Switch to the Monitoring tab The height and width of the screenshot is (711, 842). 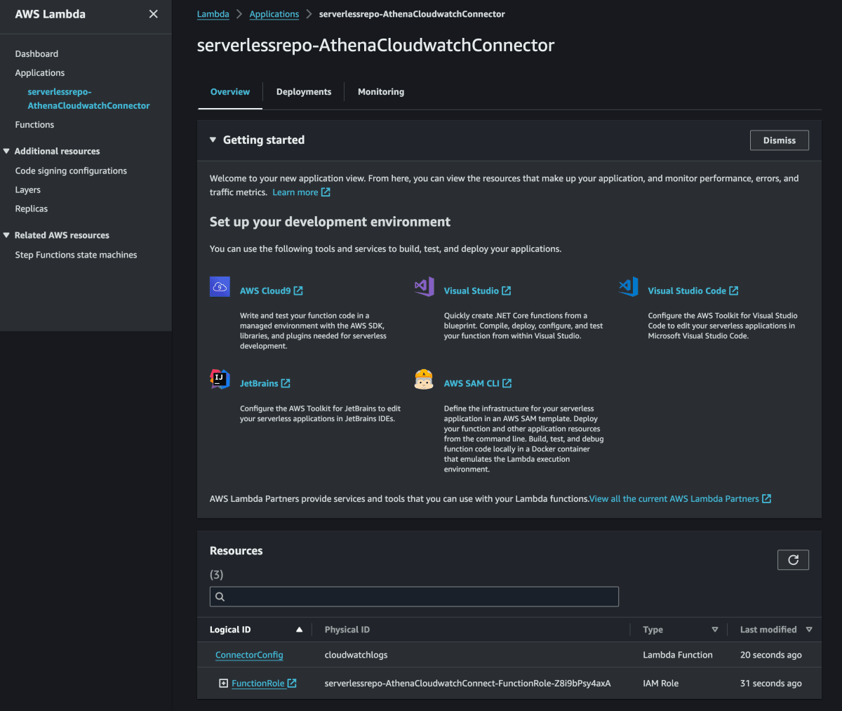click(381, 92)
